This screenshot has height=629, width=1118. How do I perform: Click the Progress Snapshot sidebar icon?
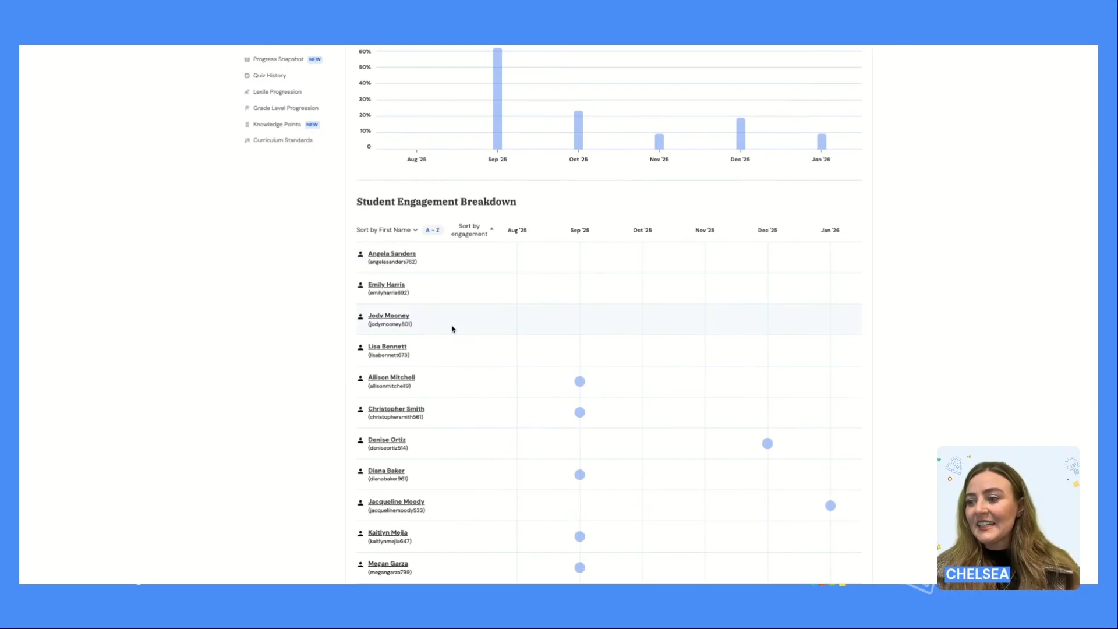click(247, 59)
